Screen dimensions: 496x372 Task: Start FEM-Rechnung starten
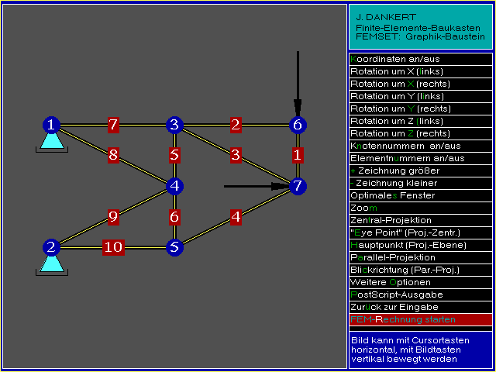pyautogui.click(x=420, y=319)
